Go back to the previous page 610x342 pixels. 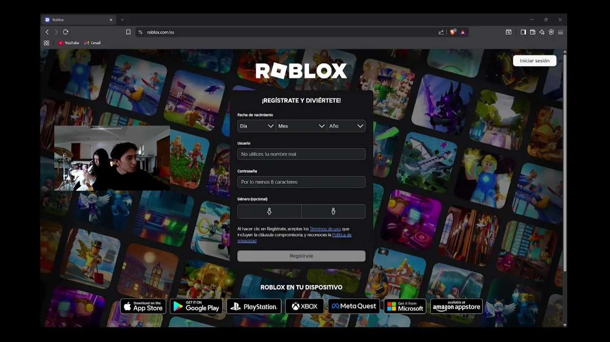click(47, 32)
